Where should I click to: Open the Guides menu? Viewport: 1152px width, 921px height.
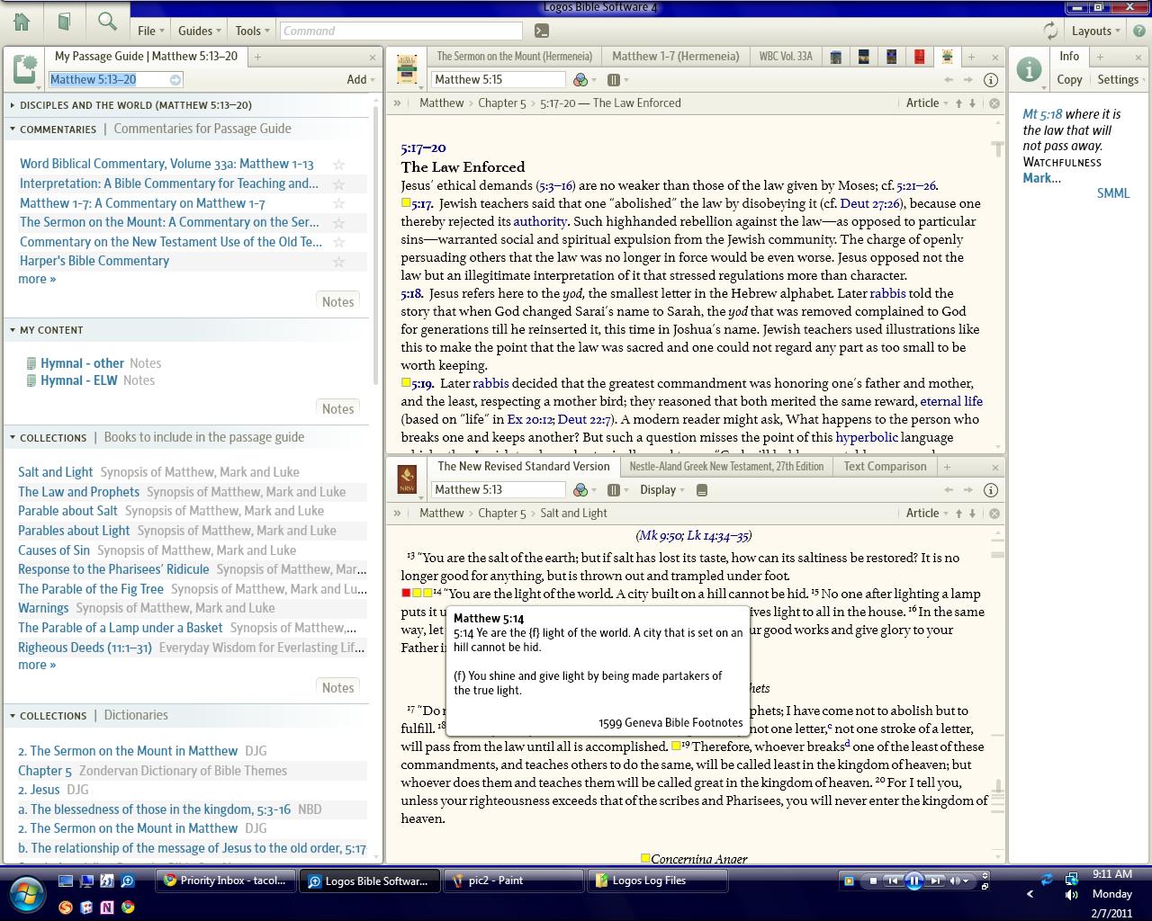(200, 31)
